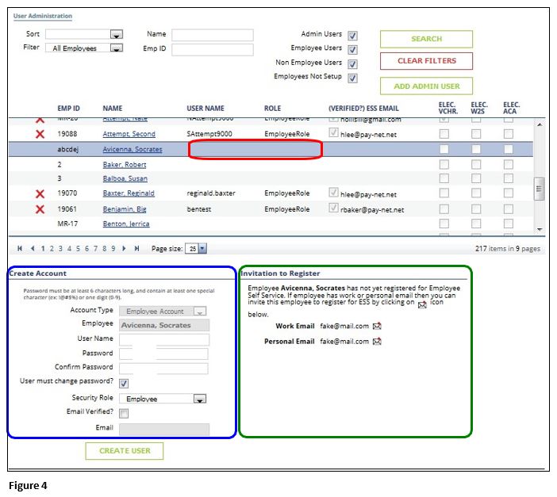Open Balboa, Susan employee link

click(x=125, y=178)
